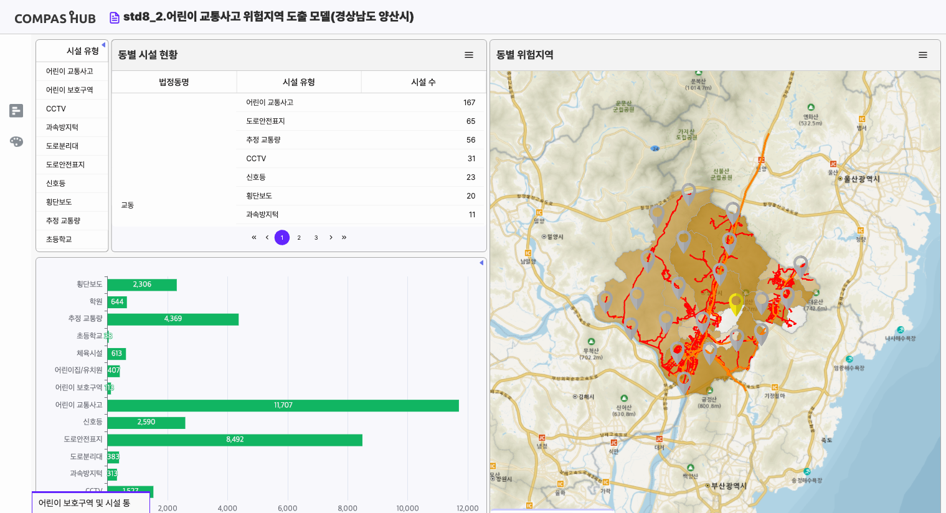
Task: Click the 추정 교통량 bar showing 4,369
Action: pyautogui.click(x=173, y=319)
